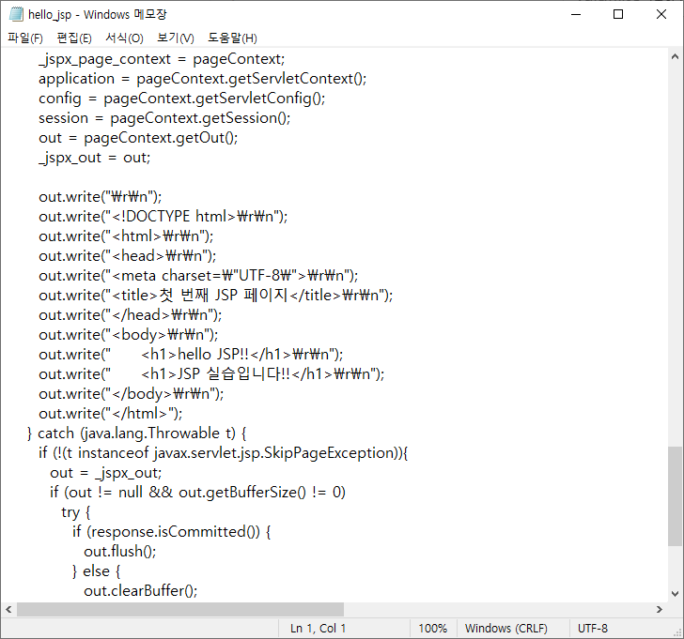Minimize the Notepad window
The image size is (684, 639).
[x=576, y=14]
